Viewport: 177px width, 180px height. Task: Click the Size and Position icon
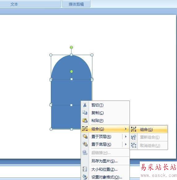tap(85, 169)
